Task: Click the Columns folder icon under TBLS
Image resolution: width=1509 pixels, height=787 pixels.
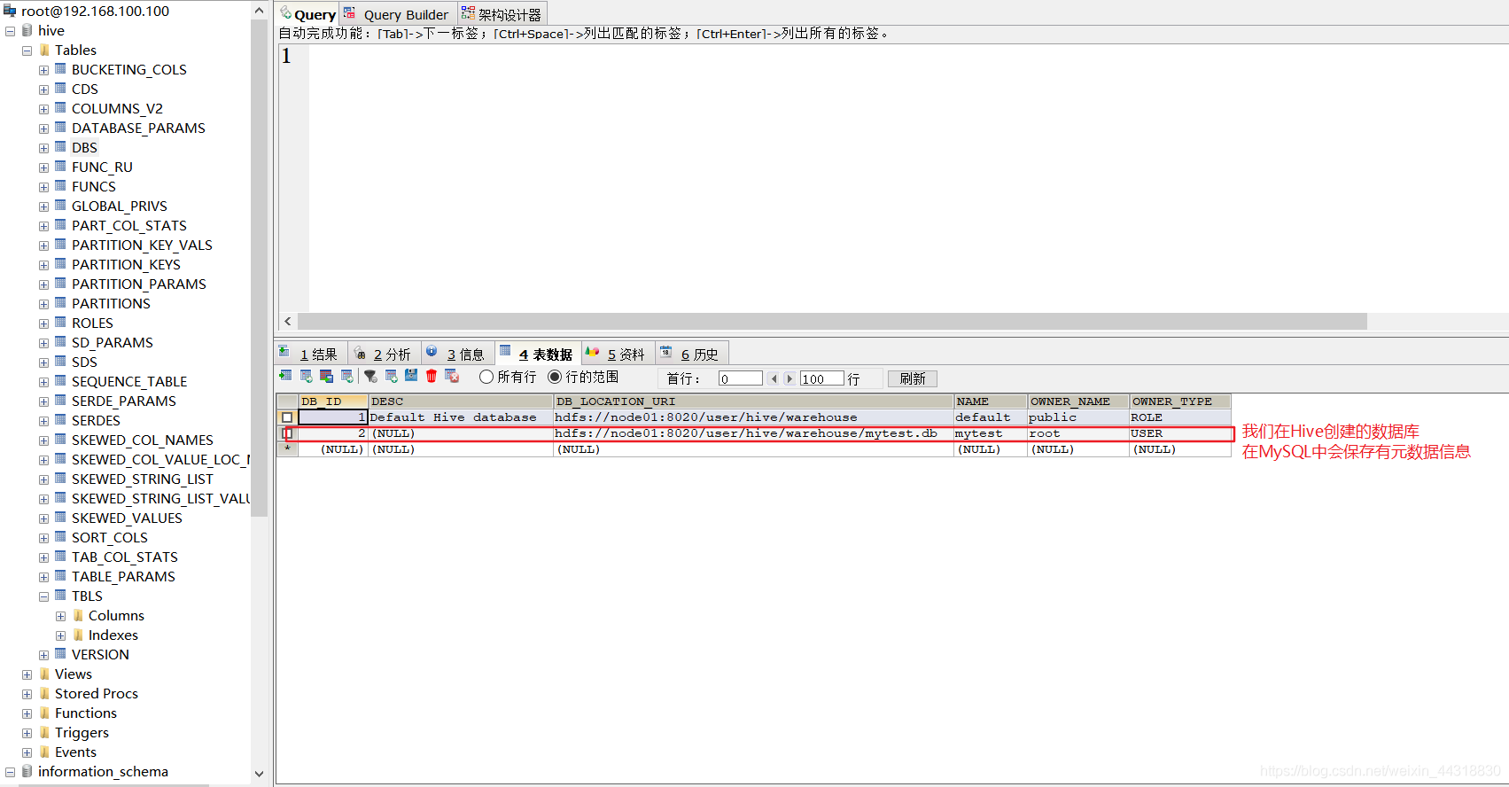Action: (x=78, y=615)
